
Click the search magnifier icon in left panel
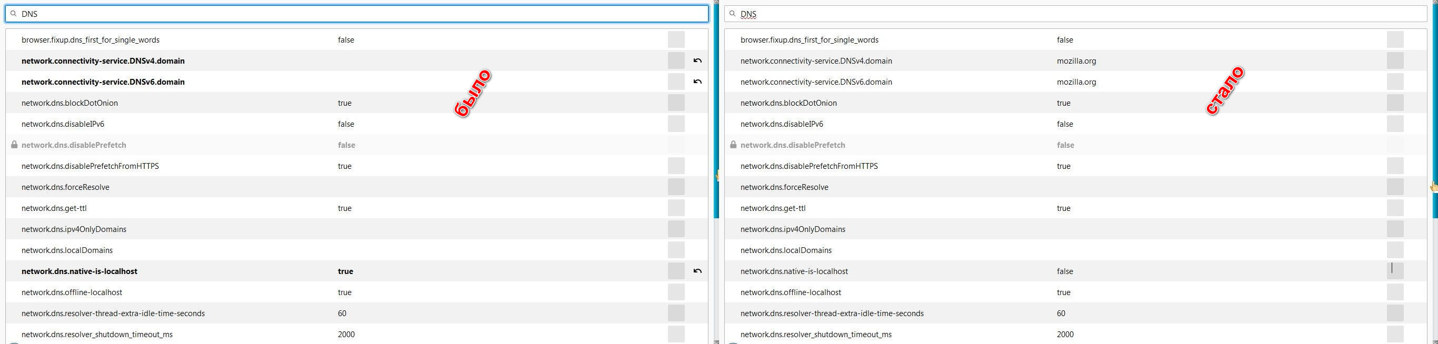tap(13, 13)
